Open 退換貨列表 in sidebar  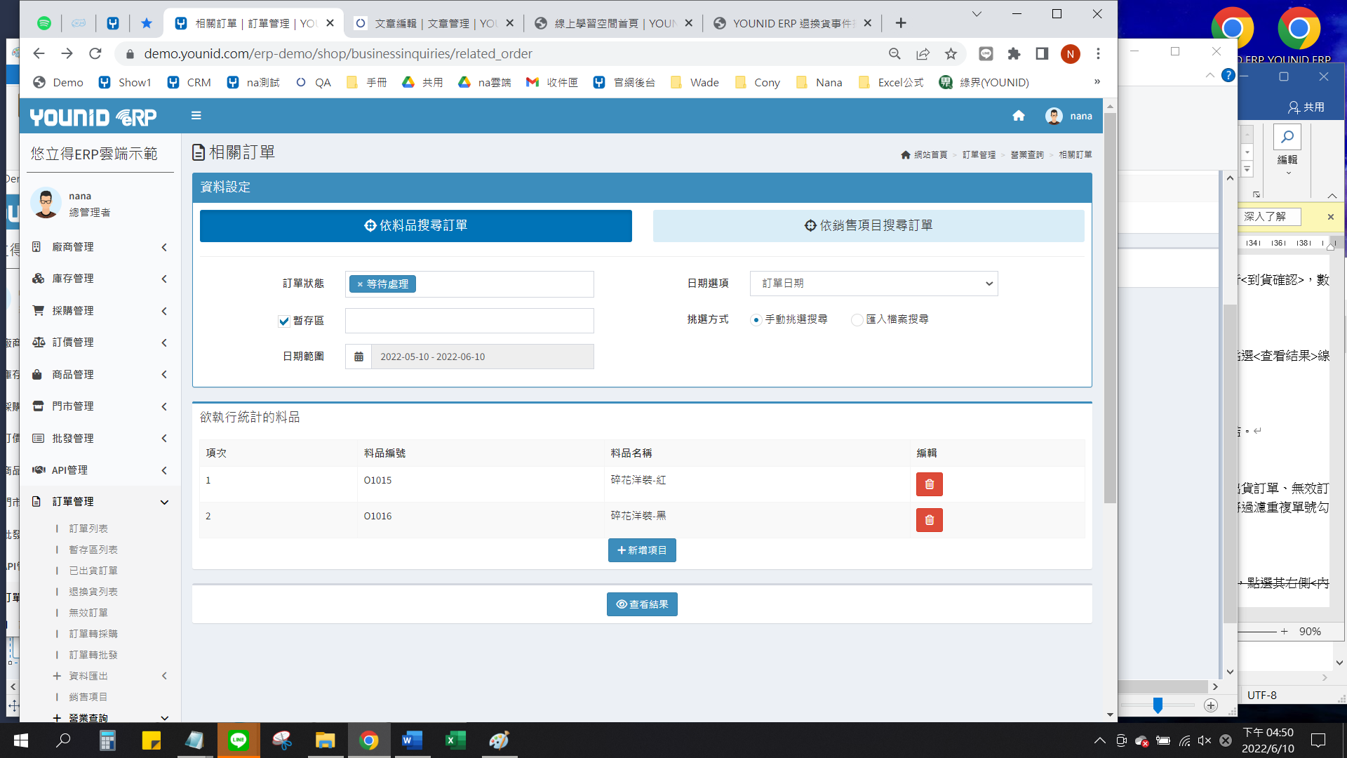[93, 592]
